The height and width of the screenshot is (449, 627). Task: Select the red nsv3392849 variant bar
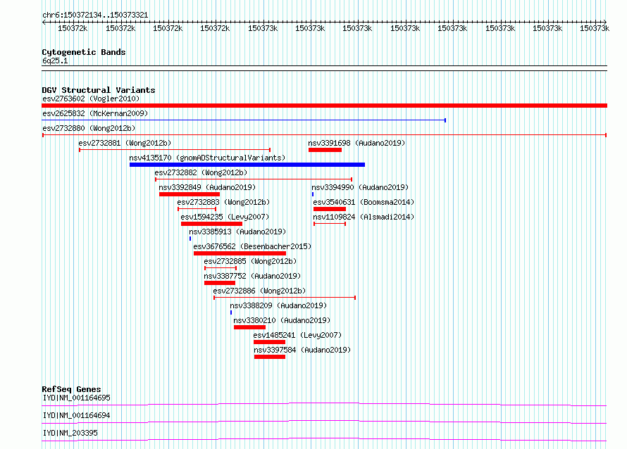pos(190,194)
